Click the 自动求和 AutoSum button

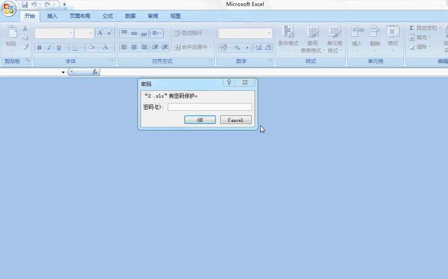point(425,28)
